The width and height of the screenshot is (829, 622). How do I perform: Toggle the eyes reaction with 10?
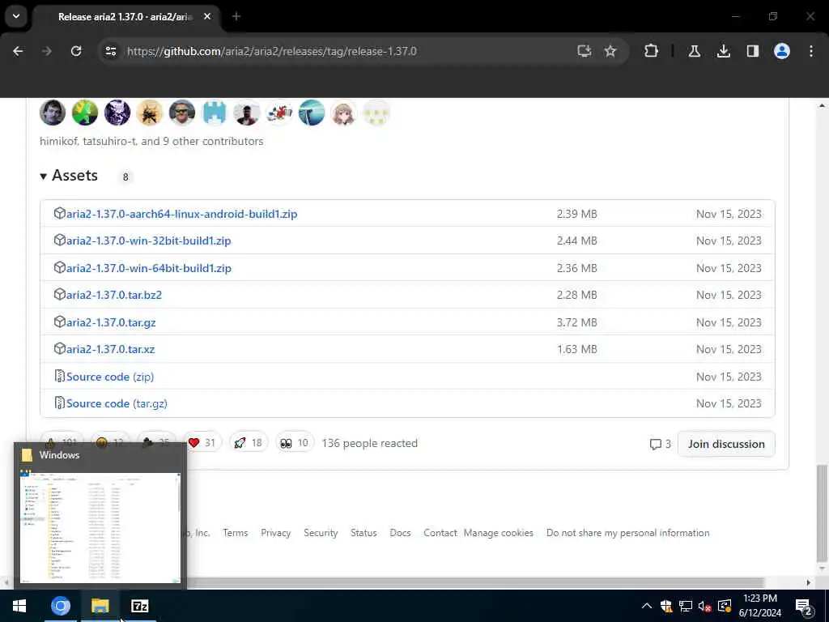pos(295,443)
